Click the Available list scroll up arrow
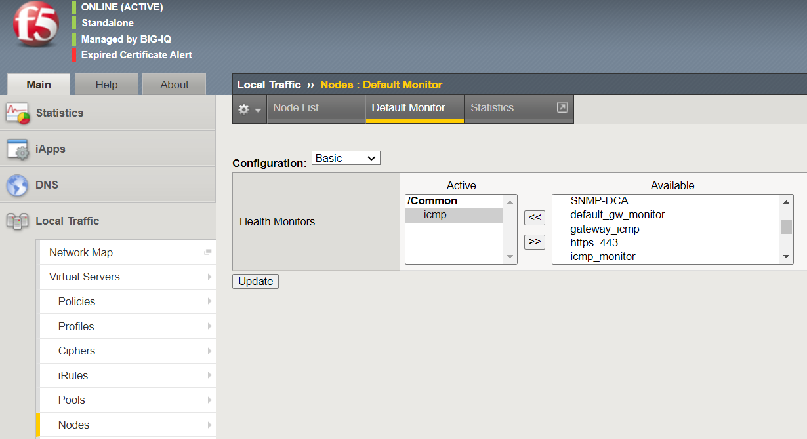 [x=787, y=201]
